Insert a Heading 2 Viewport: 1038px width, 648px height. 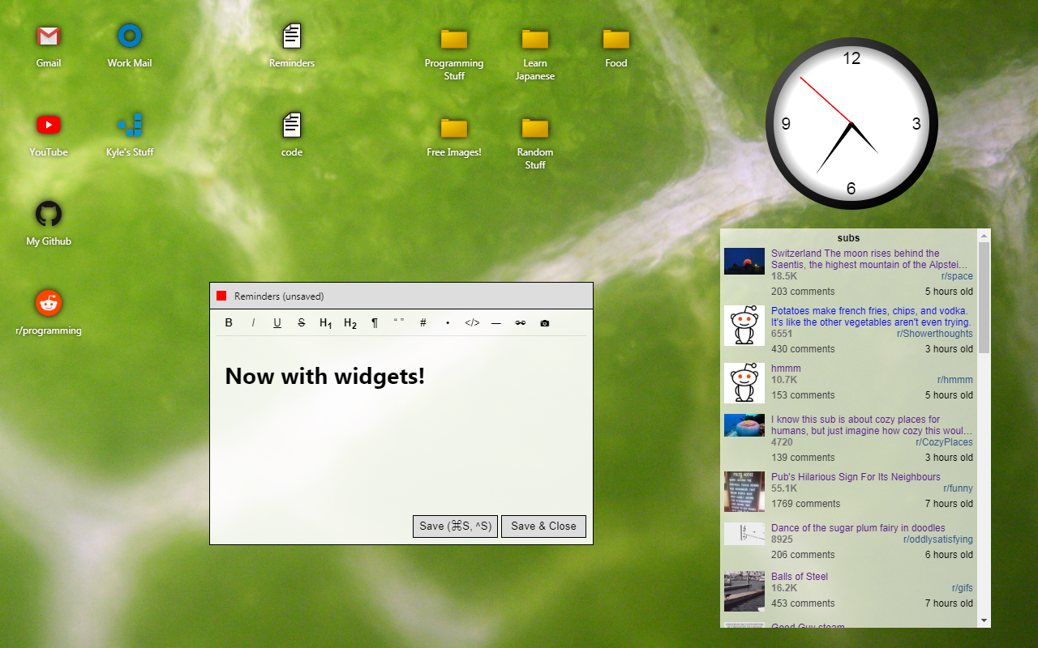coord(350,322)
